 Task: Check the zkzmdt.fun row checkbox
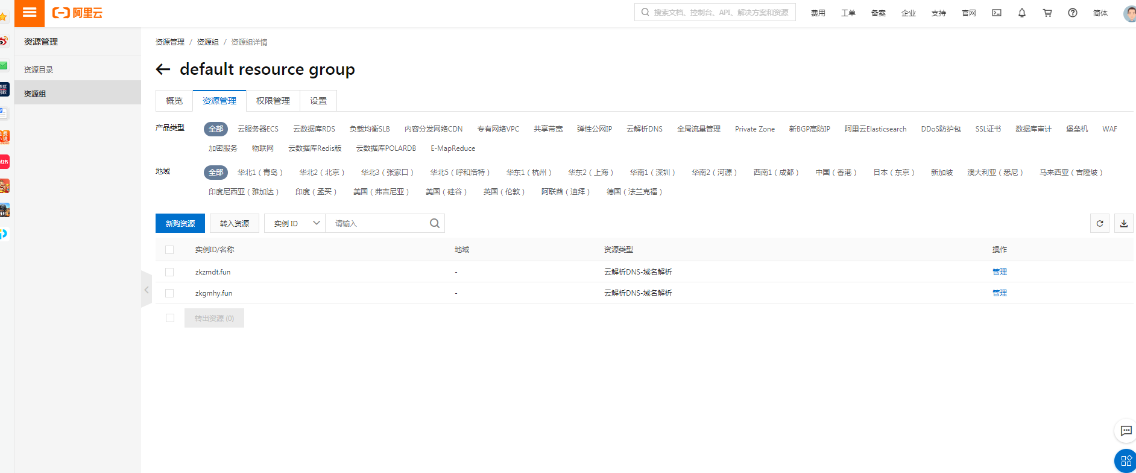pyautogui.click(x=169, y=272)
